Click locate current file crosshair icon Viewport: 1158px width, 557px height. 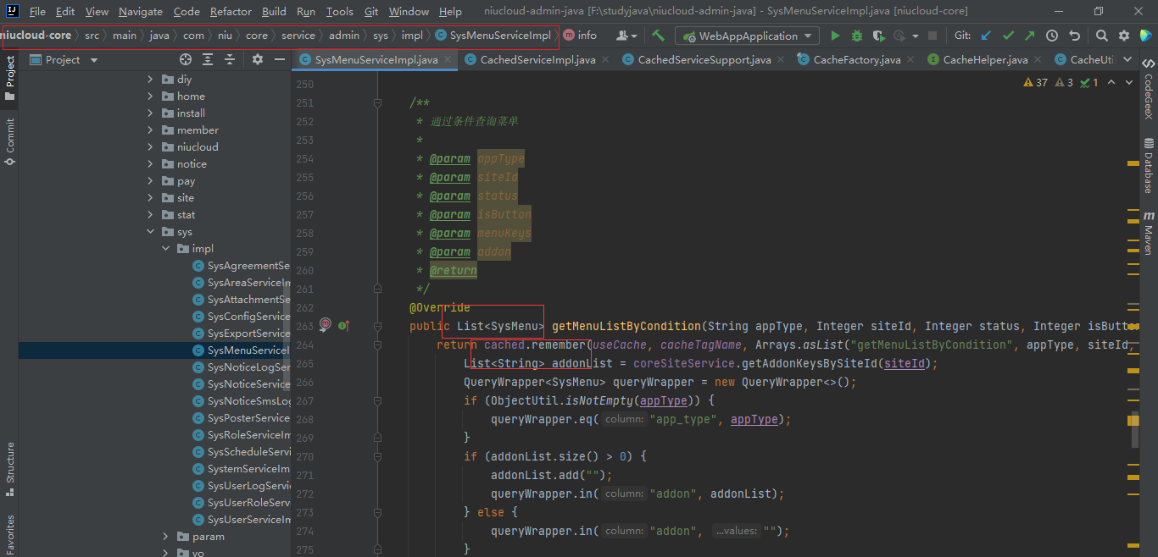(x=186, y=59)
